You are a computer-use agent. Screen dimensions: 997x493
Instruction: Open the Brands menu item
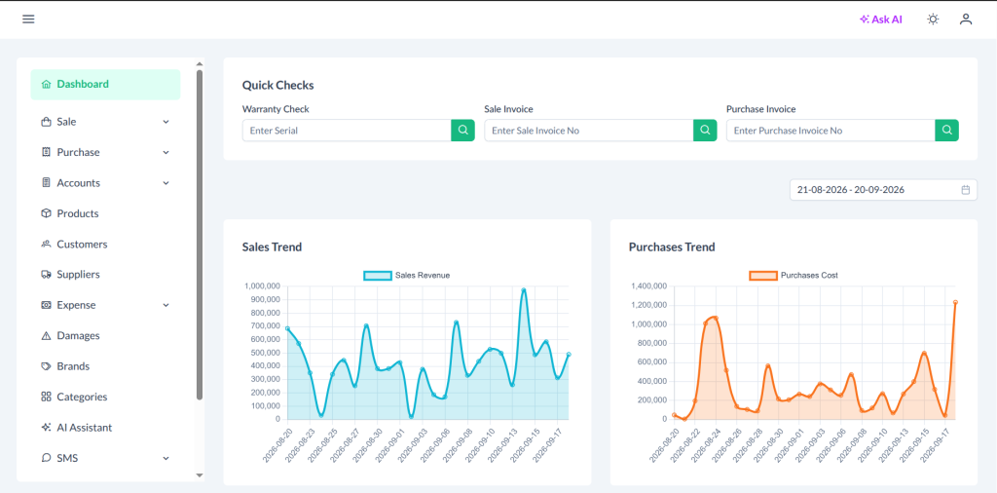coord(105,366)
